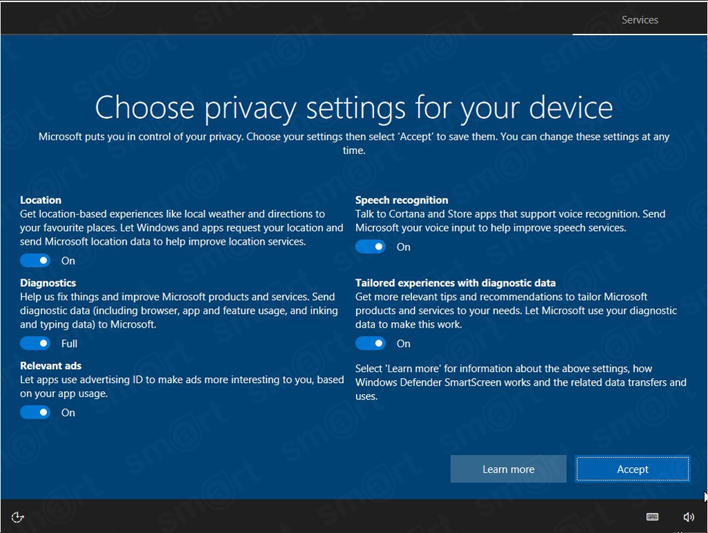
Task: Click 'Let apps use advertising ID' description
Action: click(182, 386)
